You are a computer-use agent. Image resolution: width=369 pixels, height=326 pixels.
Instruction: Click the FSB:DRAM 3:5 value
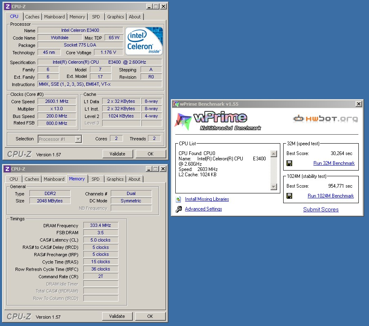point(101,233)
